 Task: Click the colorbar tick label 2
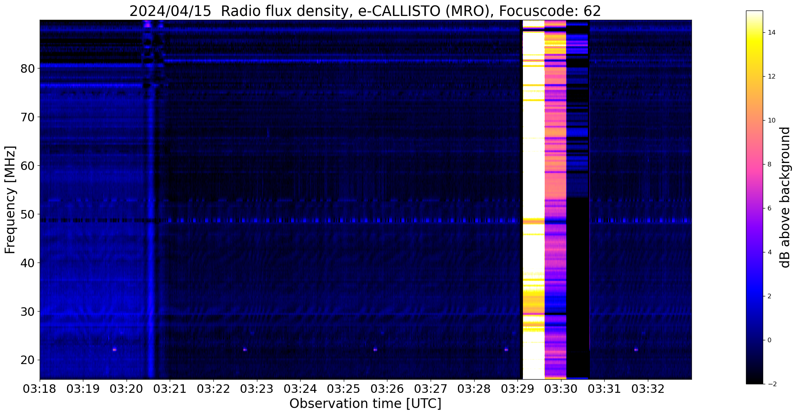click(x=769, y=296)
